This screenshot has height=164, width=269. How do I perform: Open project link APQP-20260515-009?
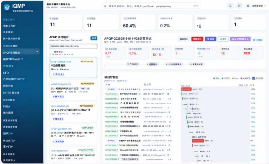pyautogui.click(x=61, y=84)
